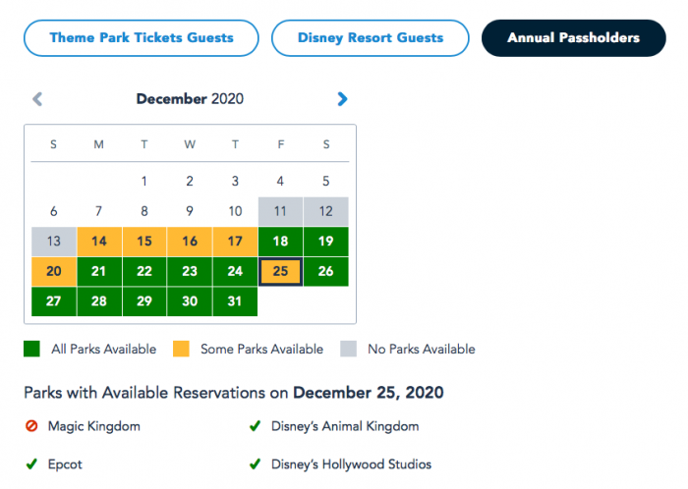
Task: Click unavailable date December 11
Action: (x=280, y=211)
